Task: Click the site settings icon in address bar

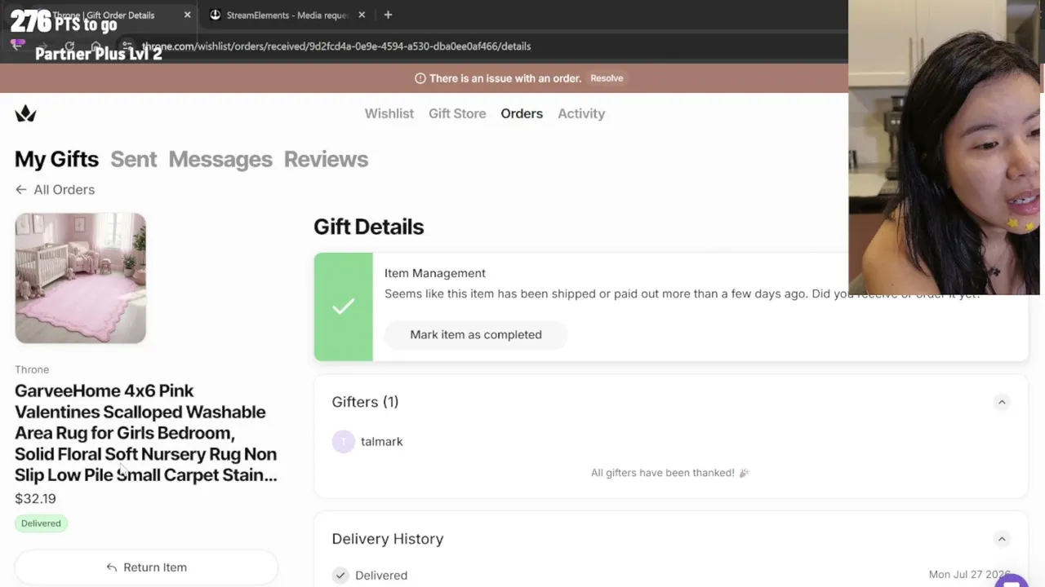Action: [x=127, y=46]
